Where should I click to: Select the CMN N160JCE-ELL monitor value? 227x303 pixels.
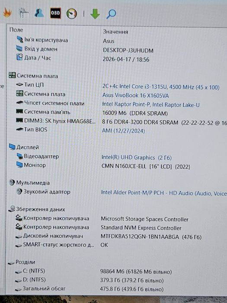click(x=146, y=166)
